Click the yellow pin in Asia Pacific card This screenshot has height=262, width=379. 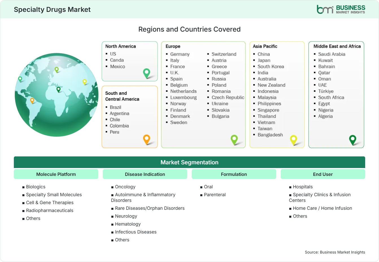point(294,140)
